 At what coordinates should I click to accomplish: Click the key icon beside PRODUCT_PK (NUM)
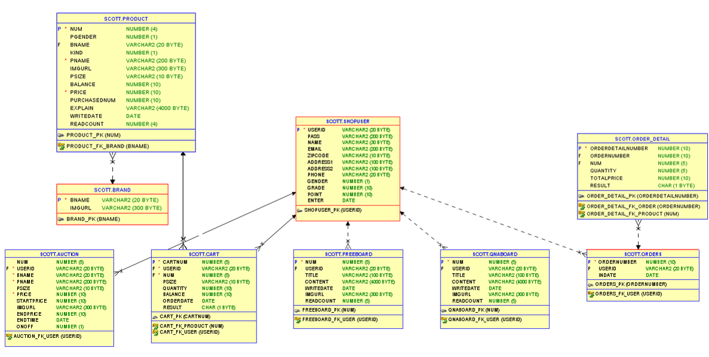[61, 136]
